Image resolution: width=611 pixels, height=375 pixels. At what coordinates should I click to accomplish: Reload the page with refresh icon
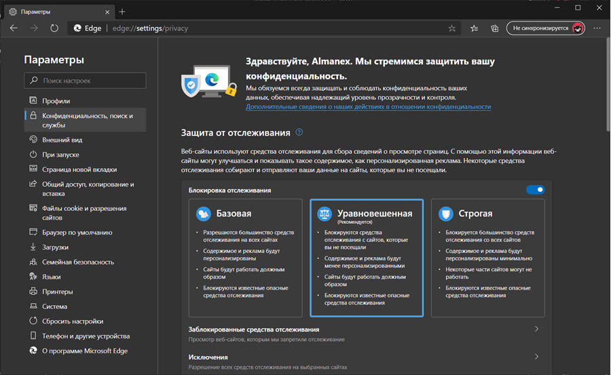click(x=54, y=28)
